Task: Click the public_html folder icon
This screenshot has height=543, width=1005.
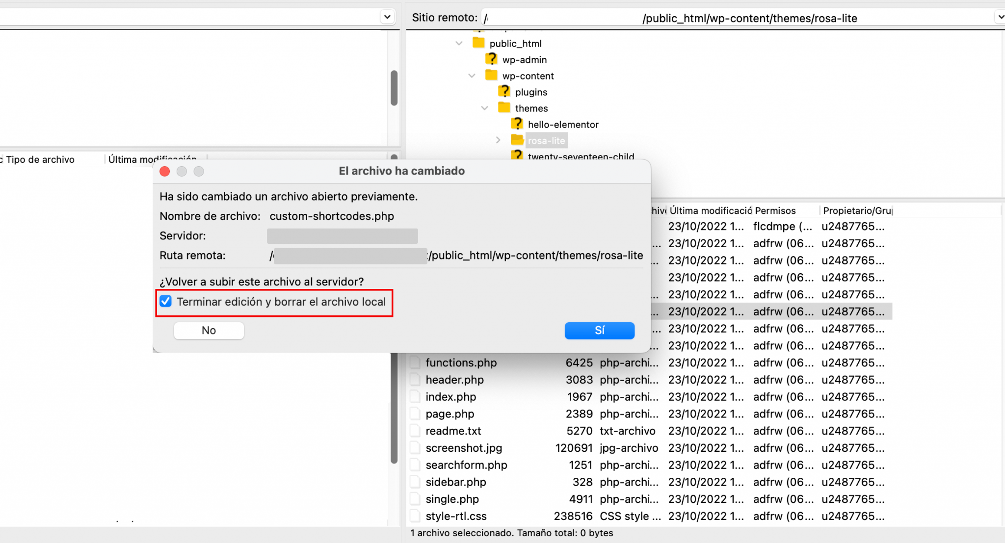Action: (478, 43)
